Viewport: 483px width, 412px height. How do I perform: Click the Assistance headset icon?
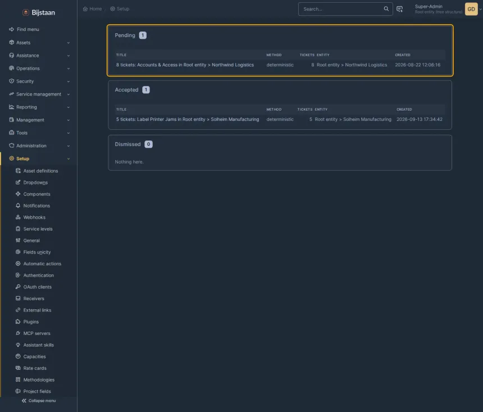pos(11,55)
